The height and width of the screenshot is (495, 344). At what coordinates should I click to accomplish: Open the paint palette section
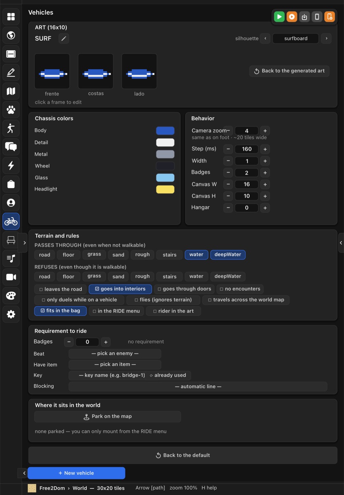click(x=11, y=296)
